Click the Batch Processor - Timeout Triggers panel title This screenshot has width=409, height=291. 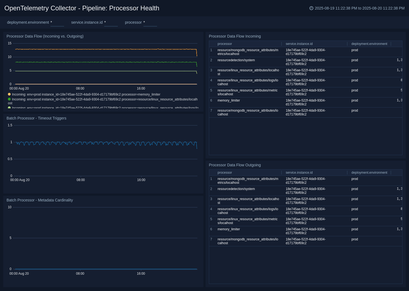[36, 118]
